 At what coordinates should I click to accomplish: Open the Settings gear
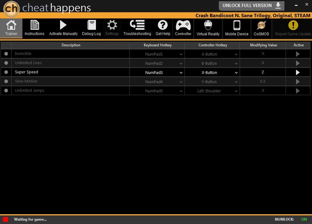[112, 28]
